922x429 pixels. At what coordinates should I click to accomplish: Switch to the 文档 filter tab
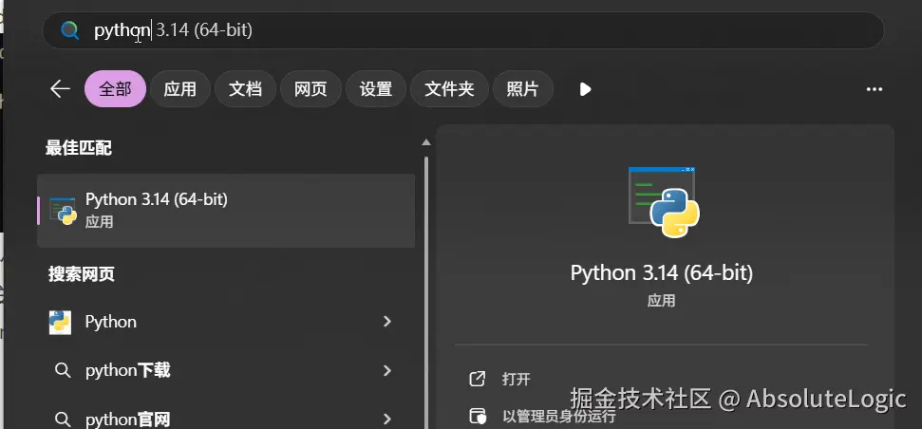245,88
